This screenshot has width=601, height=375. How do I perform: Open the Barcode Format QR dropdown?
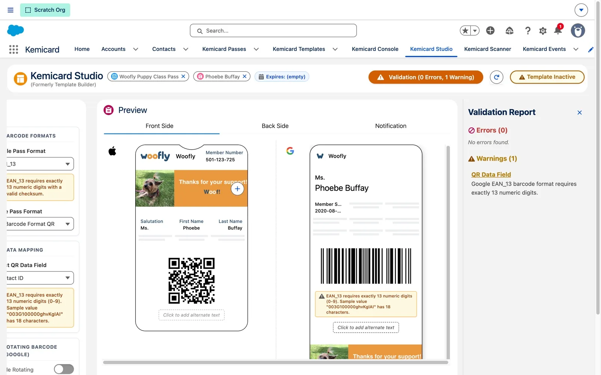pyautogui.click(x=40, y=224)
